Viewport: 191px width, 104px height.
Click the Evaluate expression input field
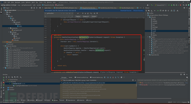coord(160,80)
